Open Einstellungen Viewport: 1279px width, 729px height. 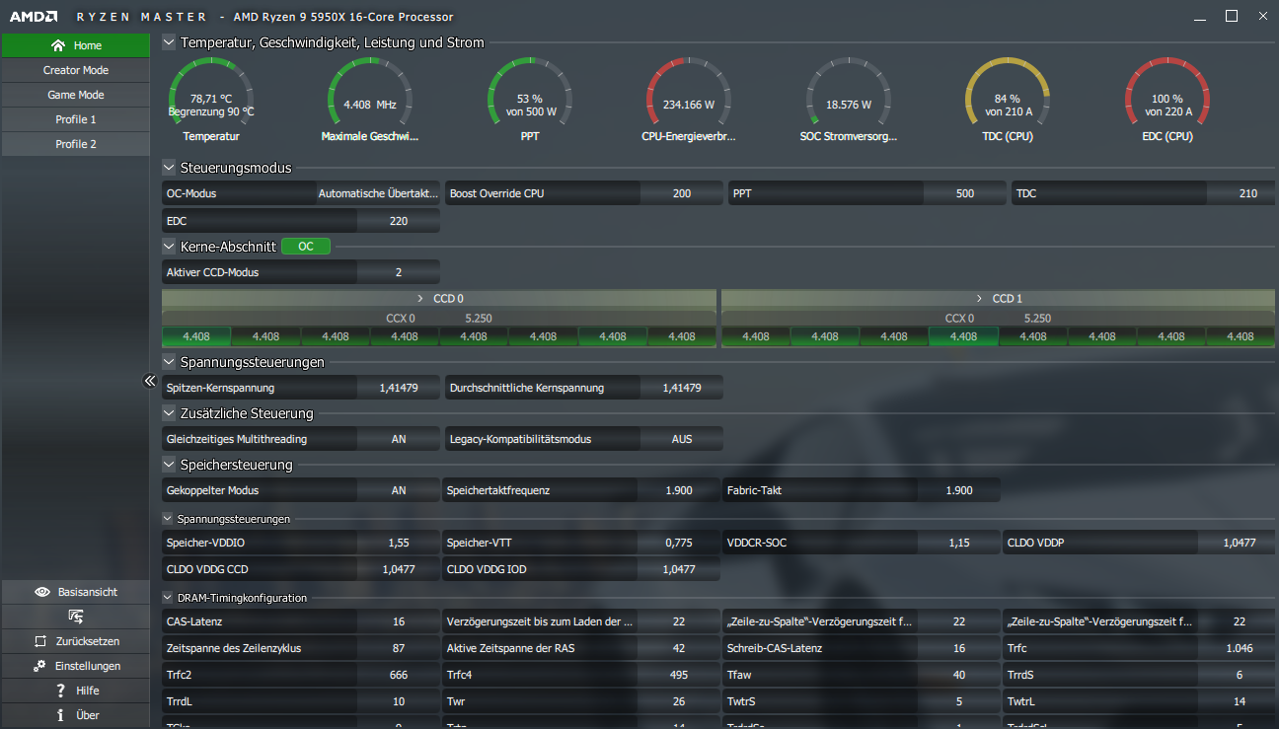click(x=75, y=666)
